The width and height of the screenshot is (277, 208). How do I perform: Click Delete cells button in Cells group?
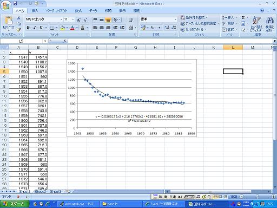tap(229, 23)
